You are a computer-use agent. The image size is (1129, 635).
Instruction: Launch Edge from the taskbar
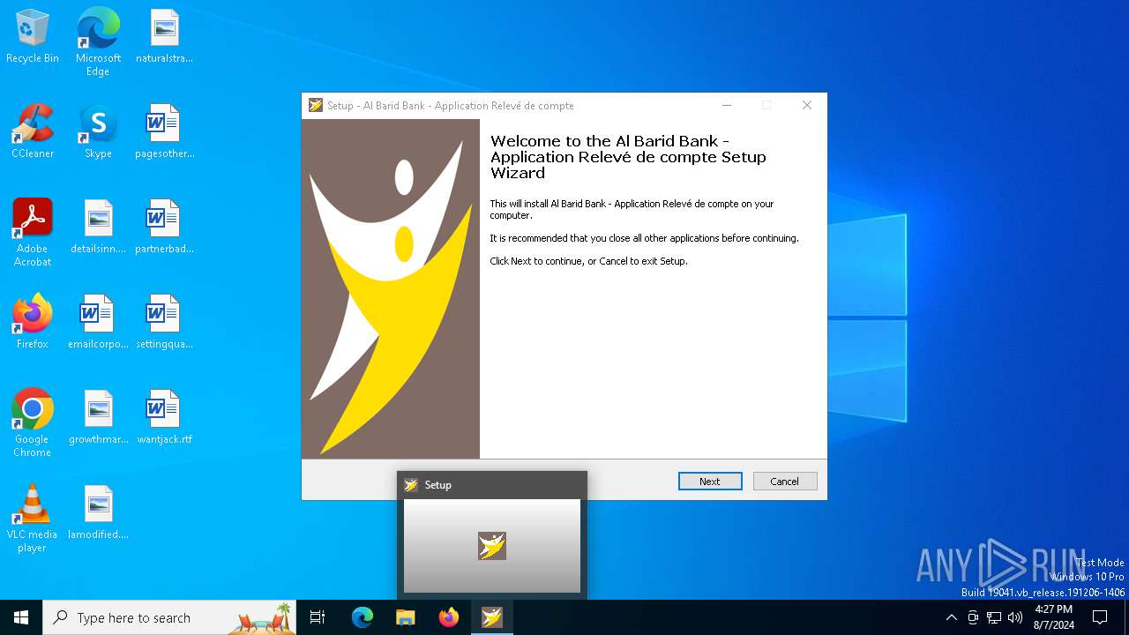pyautogui.click(x=363, y=617)
